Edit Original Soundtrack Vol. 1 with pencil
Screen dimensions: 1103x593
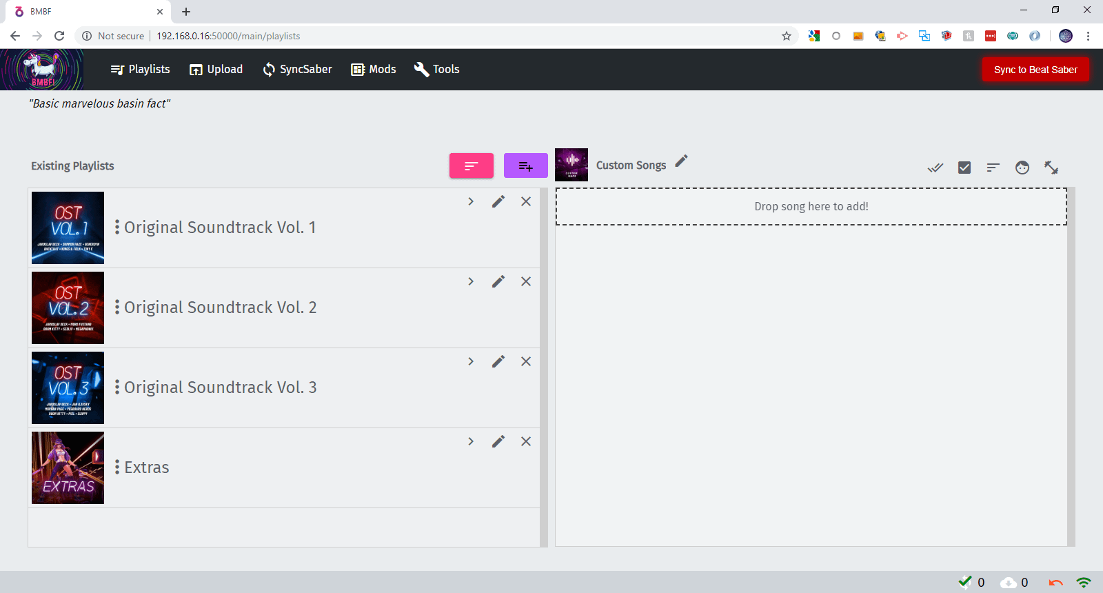[498, 201]
